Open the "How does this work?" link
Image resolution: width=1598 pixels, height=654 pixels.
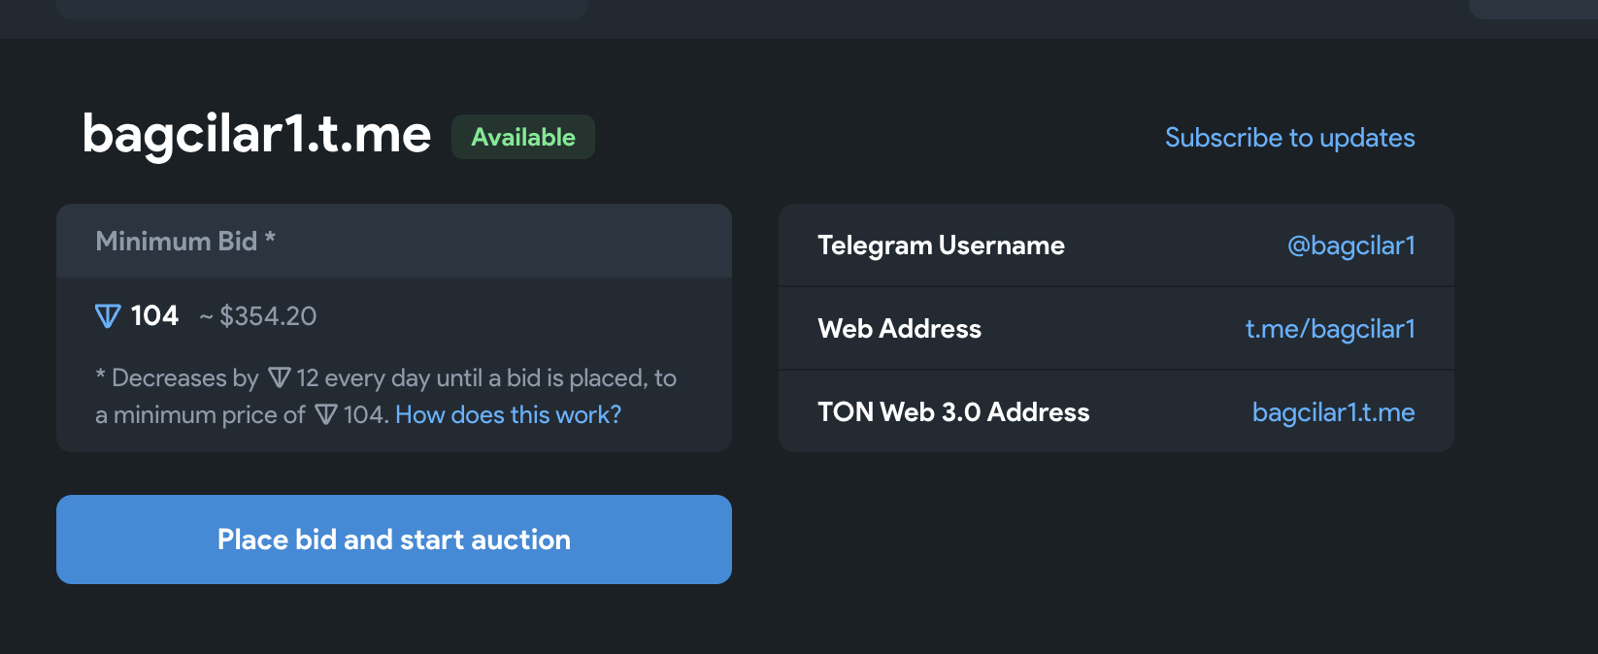pos(508,415)
